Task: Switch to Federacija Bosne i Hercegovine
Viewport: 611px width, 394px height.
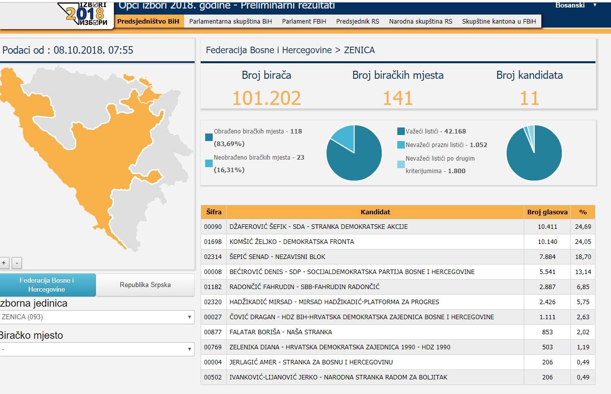Action: pyautogui.click(x=47, y=285)
